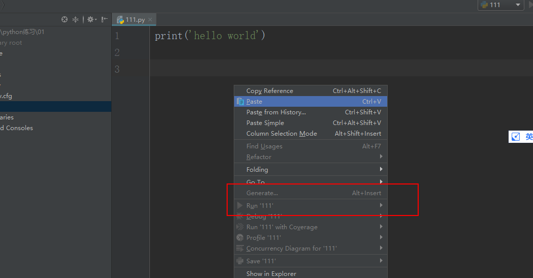Click Generate... menu entry
Screen dimensions: 533x278
[310, 193]
